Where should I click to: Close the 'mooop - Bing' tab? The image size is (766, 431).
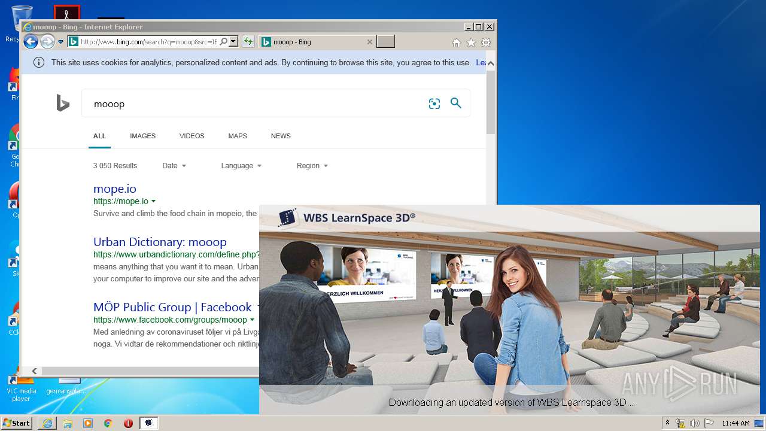[369, 42]
